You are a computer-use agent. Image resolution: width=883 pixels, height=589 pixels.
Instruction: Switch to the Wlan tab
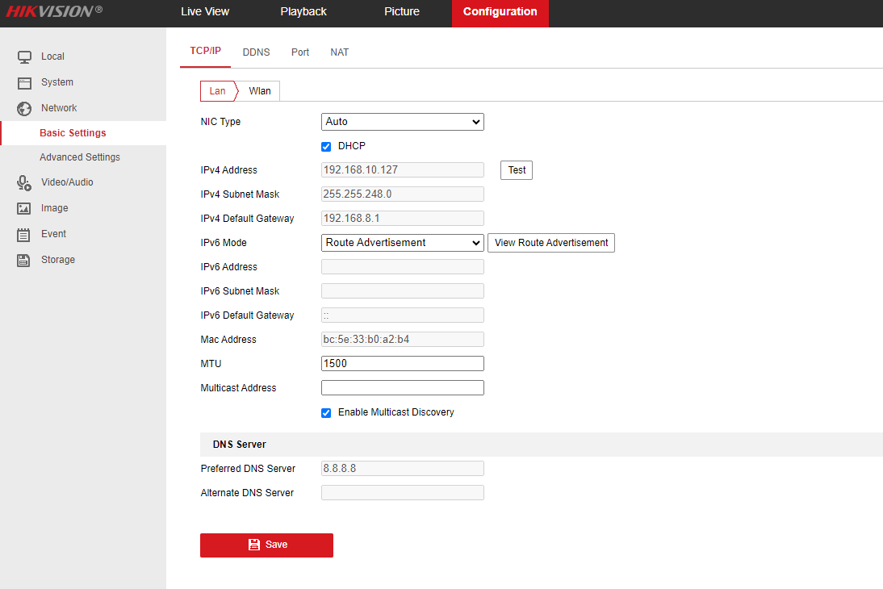[259, 90]
